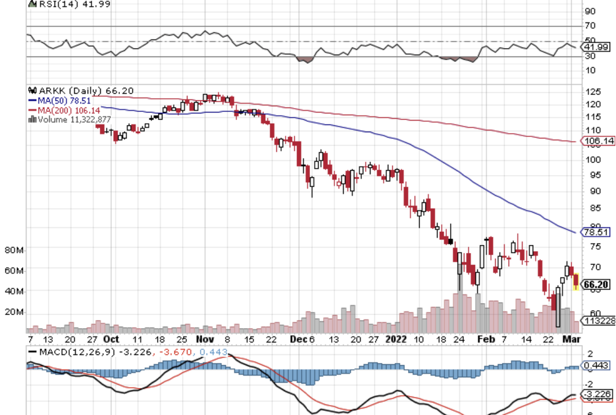Click the ARKK candlestick legend icon
The width and height of the screenshot is (616, 415).
(x=31, y=90)
